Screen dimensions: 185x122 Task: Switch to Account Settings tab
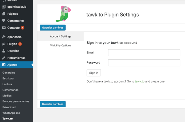(x=61, y=36)
